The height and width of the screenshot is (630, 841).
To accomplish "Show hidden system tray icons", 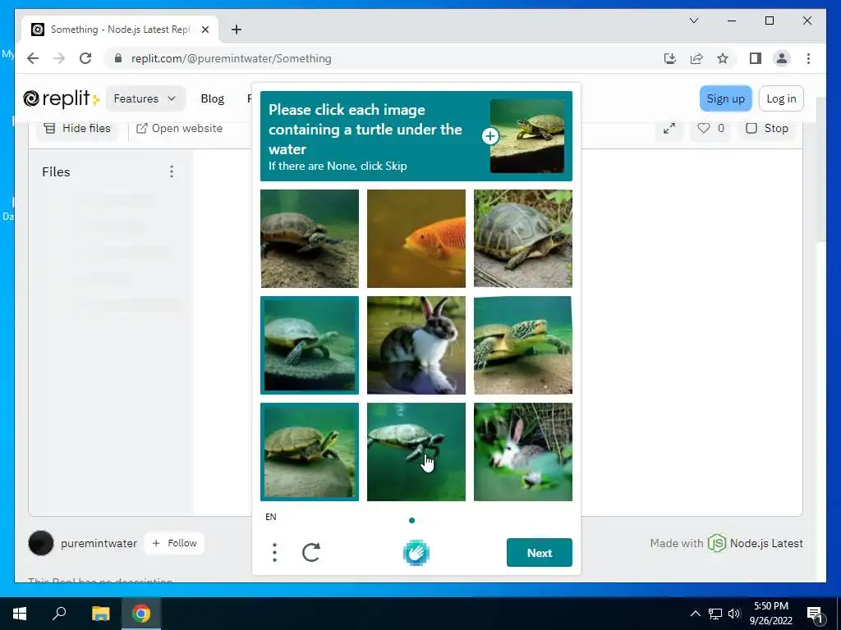I will tap(695, 614).
